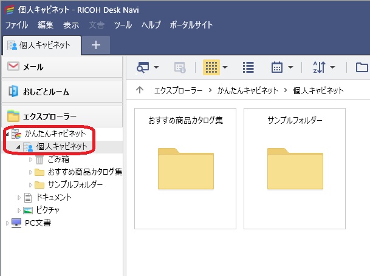Collapse the かんたんキャビネット tree node
The height and width of the screenshot is (276, 370).
tap(7, 134)
